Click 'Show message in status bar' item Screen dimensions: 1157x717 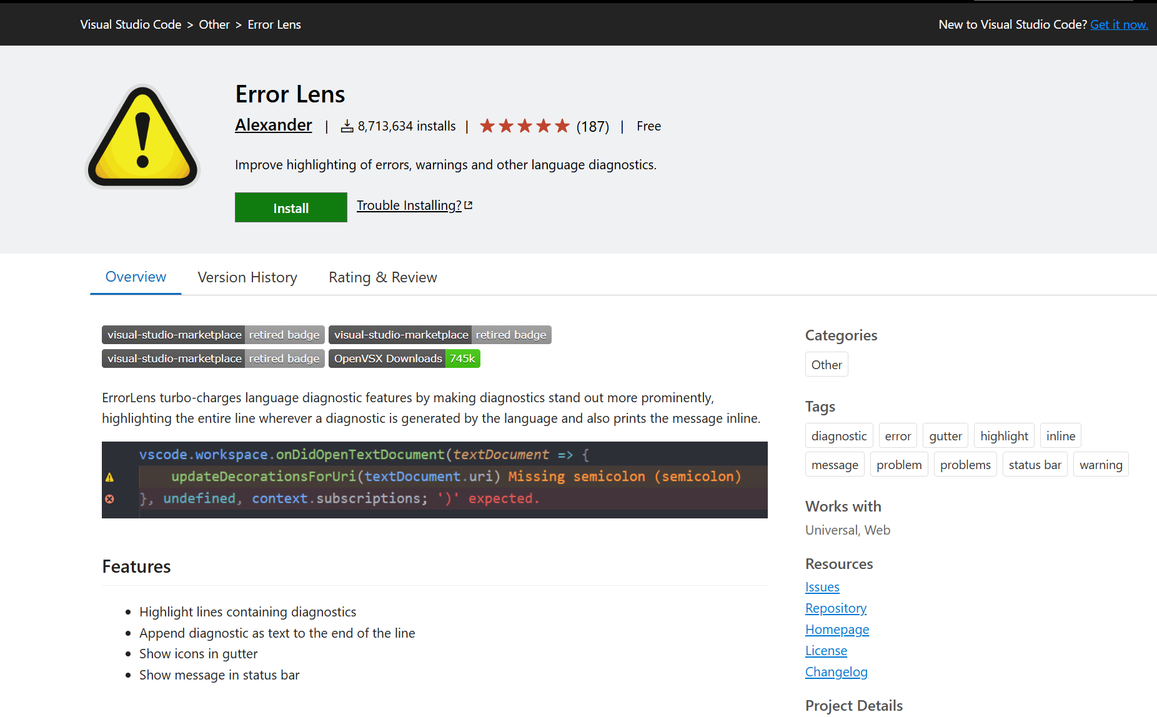[219, 675]
